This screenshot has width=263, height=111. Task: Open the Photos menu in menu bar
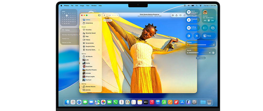point(67,5)
